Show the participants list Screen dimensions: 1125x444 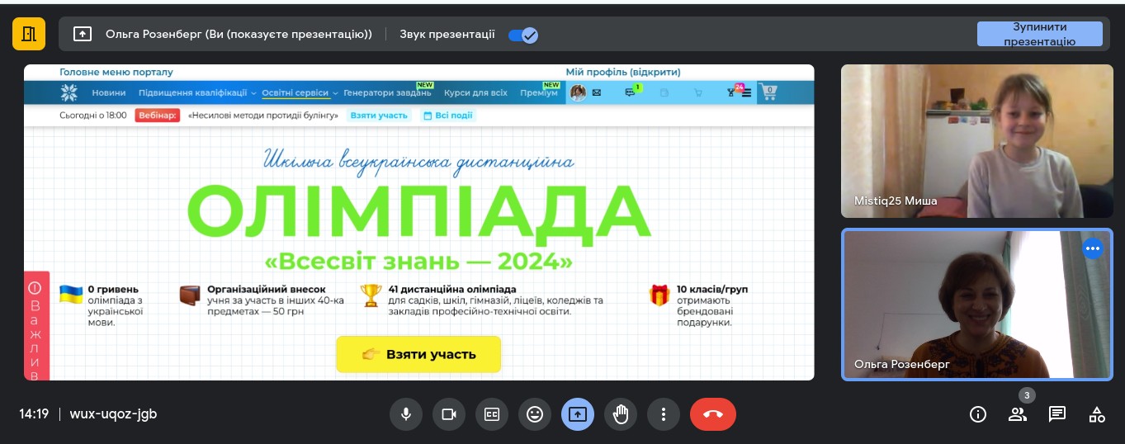[1018, 414]
